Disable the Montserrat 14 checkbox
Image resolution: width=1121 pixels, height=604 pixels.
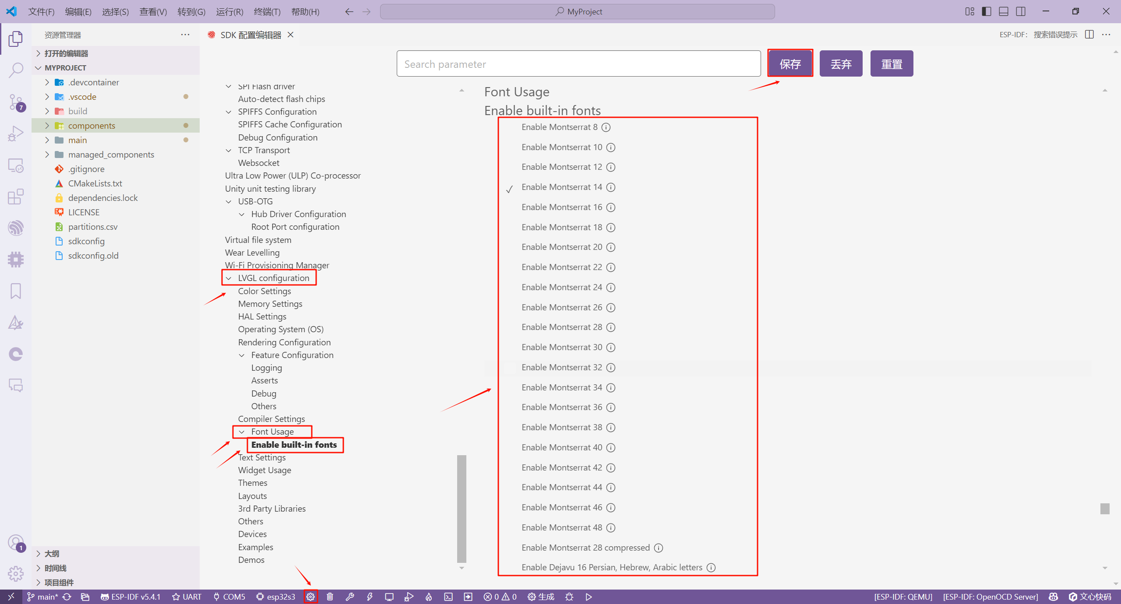coord(509,188)
